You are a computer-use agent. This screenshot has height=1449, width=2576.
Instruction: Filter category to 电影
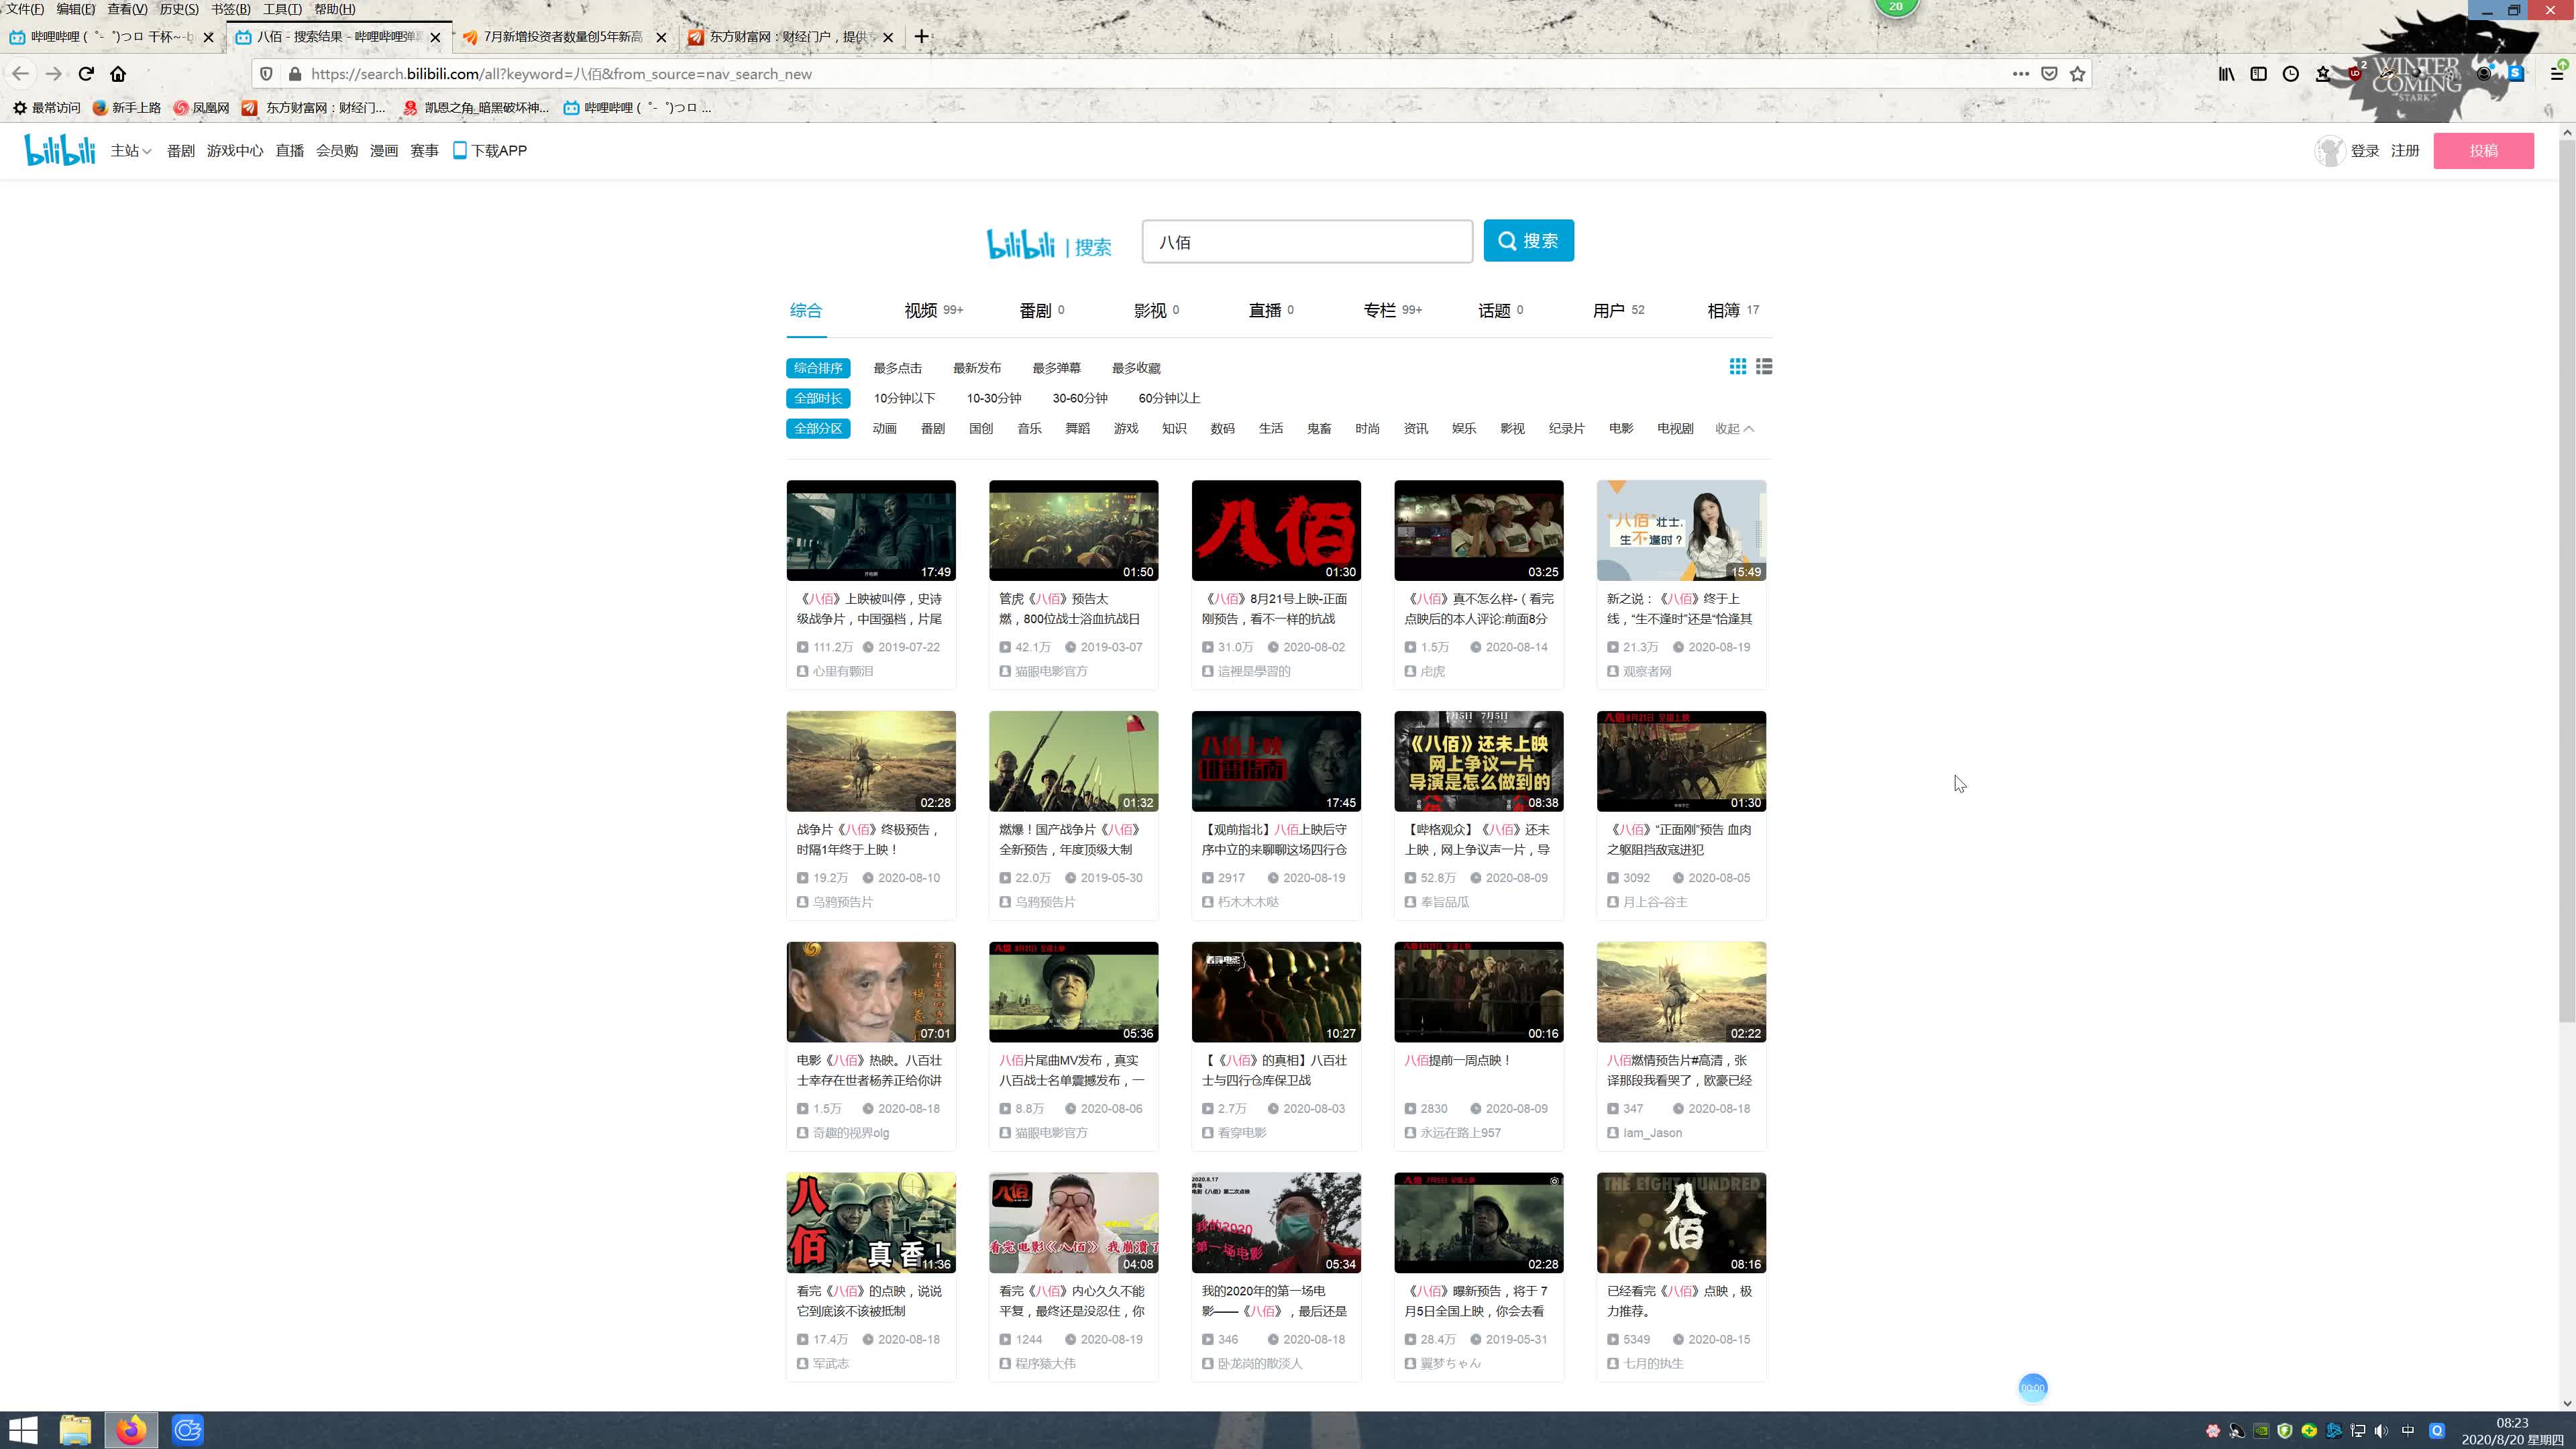[1621, 428]
